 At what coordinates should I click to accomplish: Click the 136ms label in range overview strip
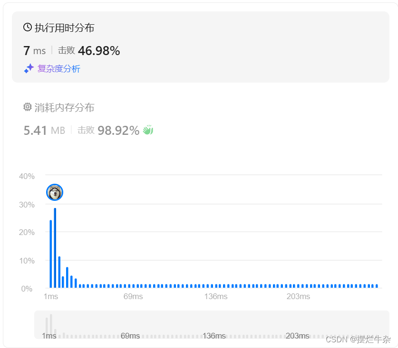(214, 336)
